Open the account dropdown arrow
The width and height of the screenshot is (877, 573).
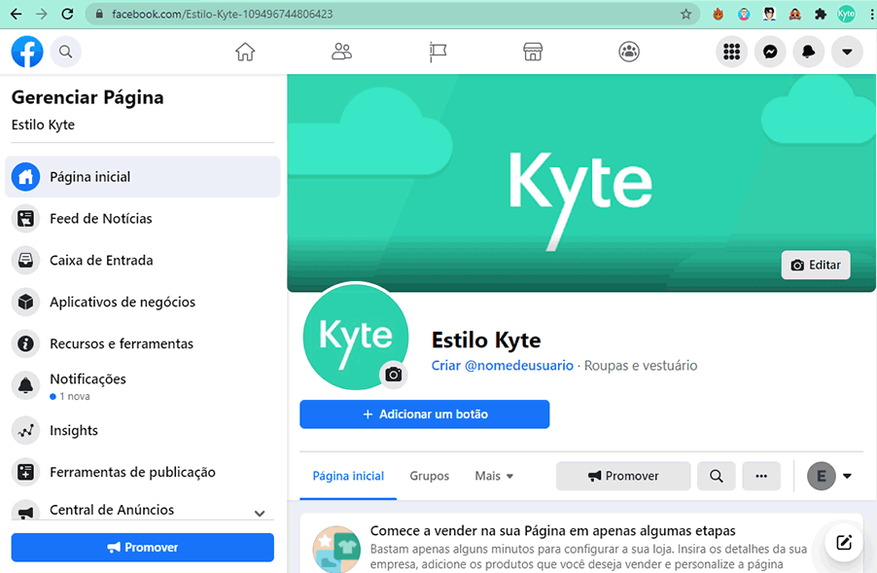(847, 52)
